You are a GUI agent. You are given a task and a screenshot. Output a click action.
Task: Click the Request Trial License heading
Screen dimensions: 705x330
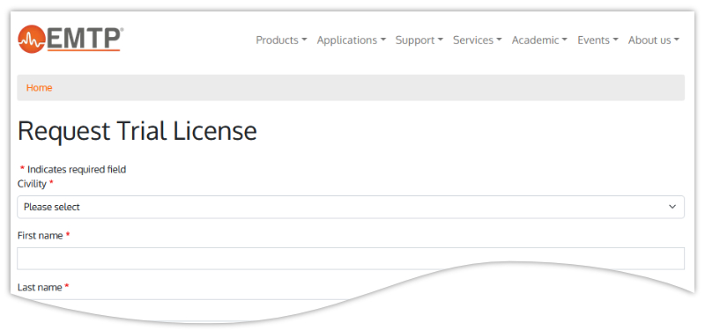[x=137, y=130]
